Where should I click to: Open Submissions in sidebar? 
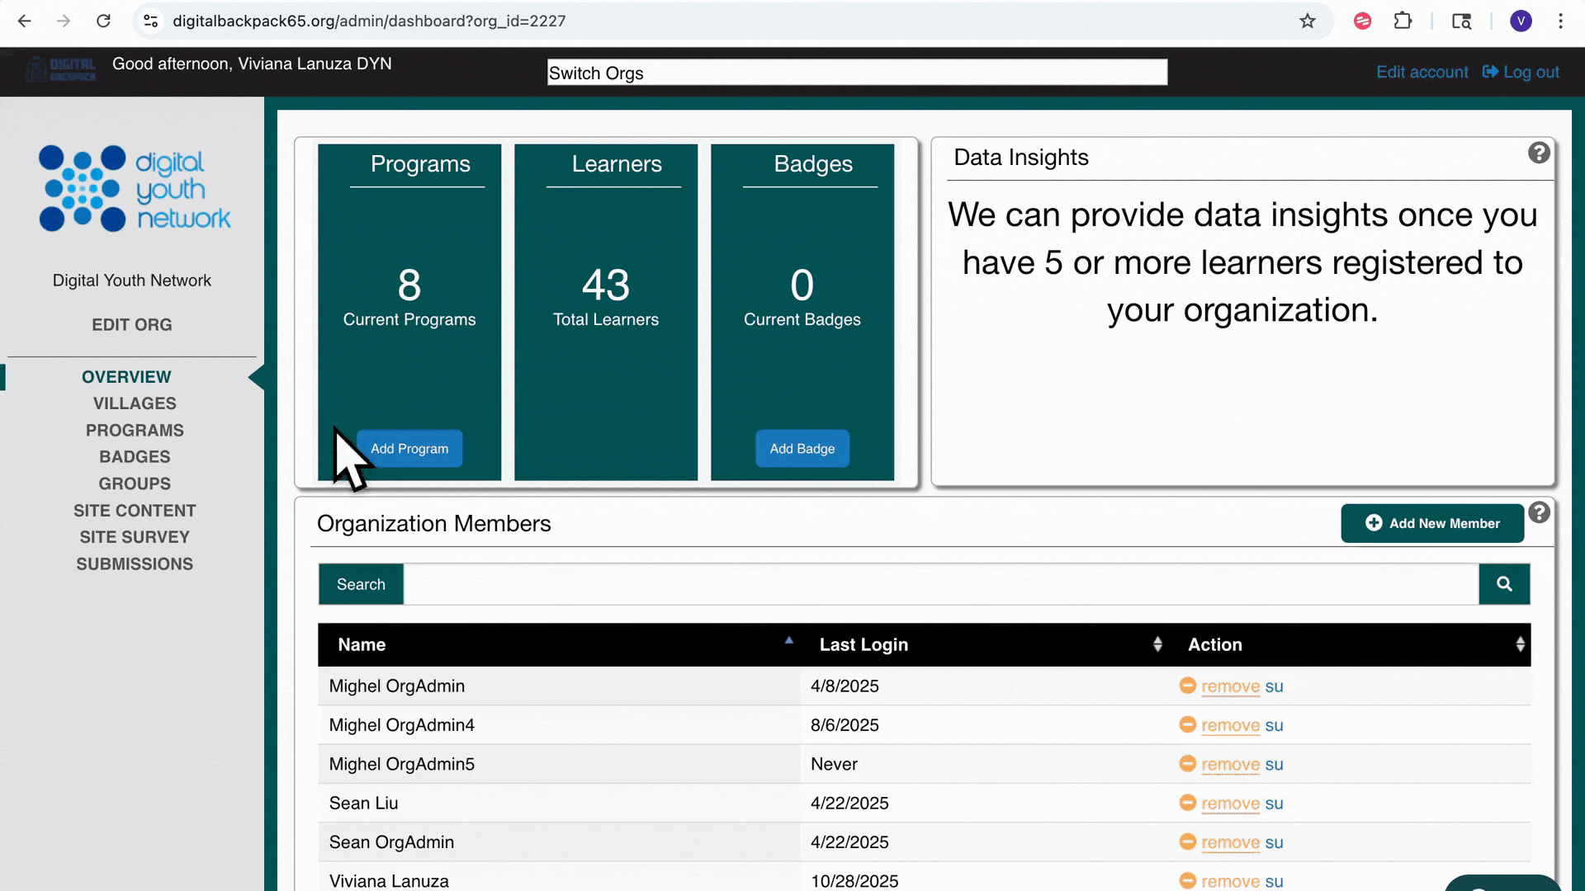coord(135,564)
